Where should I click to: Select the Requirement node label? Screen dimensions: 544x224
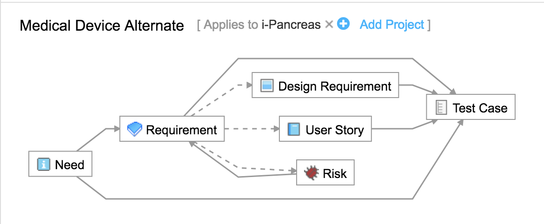[181, 130]
